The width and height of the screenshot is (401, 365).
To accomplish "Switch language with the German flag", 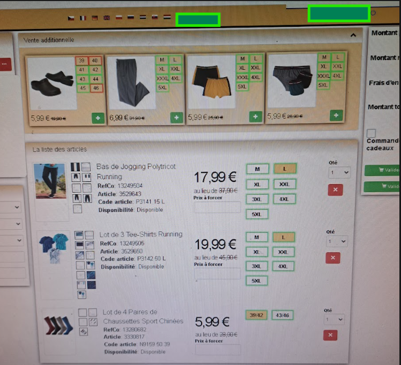I will tap(95, 18).
